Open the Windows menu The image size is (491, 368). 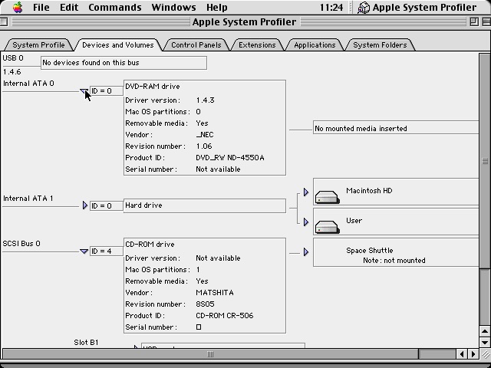[173, 8]
